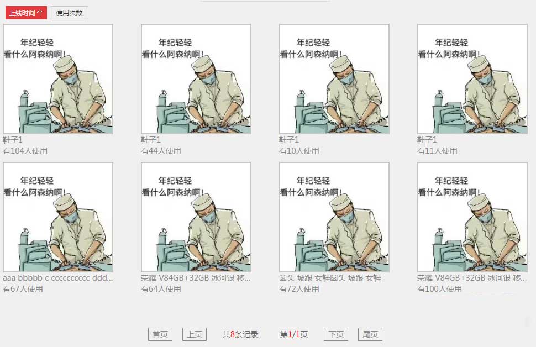Viewport: 536px width, 347px height.
Task: Click title 圆头 坡跟 女鞋圆头
Action: (330, 278)
